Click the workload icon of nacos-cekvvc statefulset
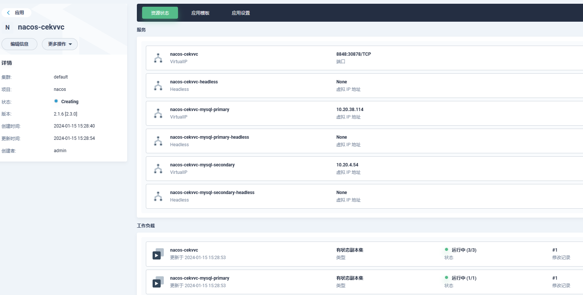The height and width of the screenshot is (295, 583). pyautogui.click(x=158, y=254)
